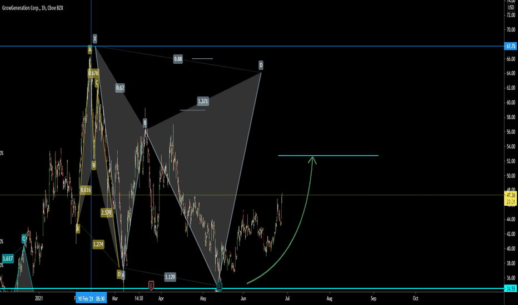Select the yellow 0.616 ratio label
This screenshot has height=305, width=518.
(86, 190)
